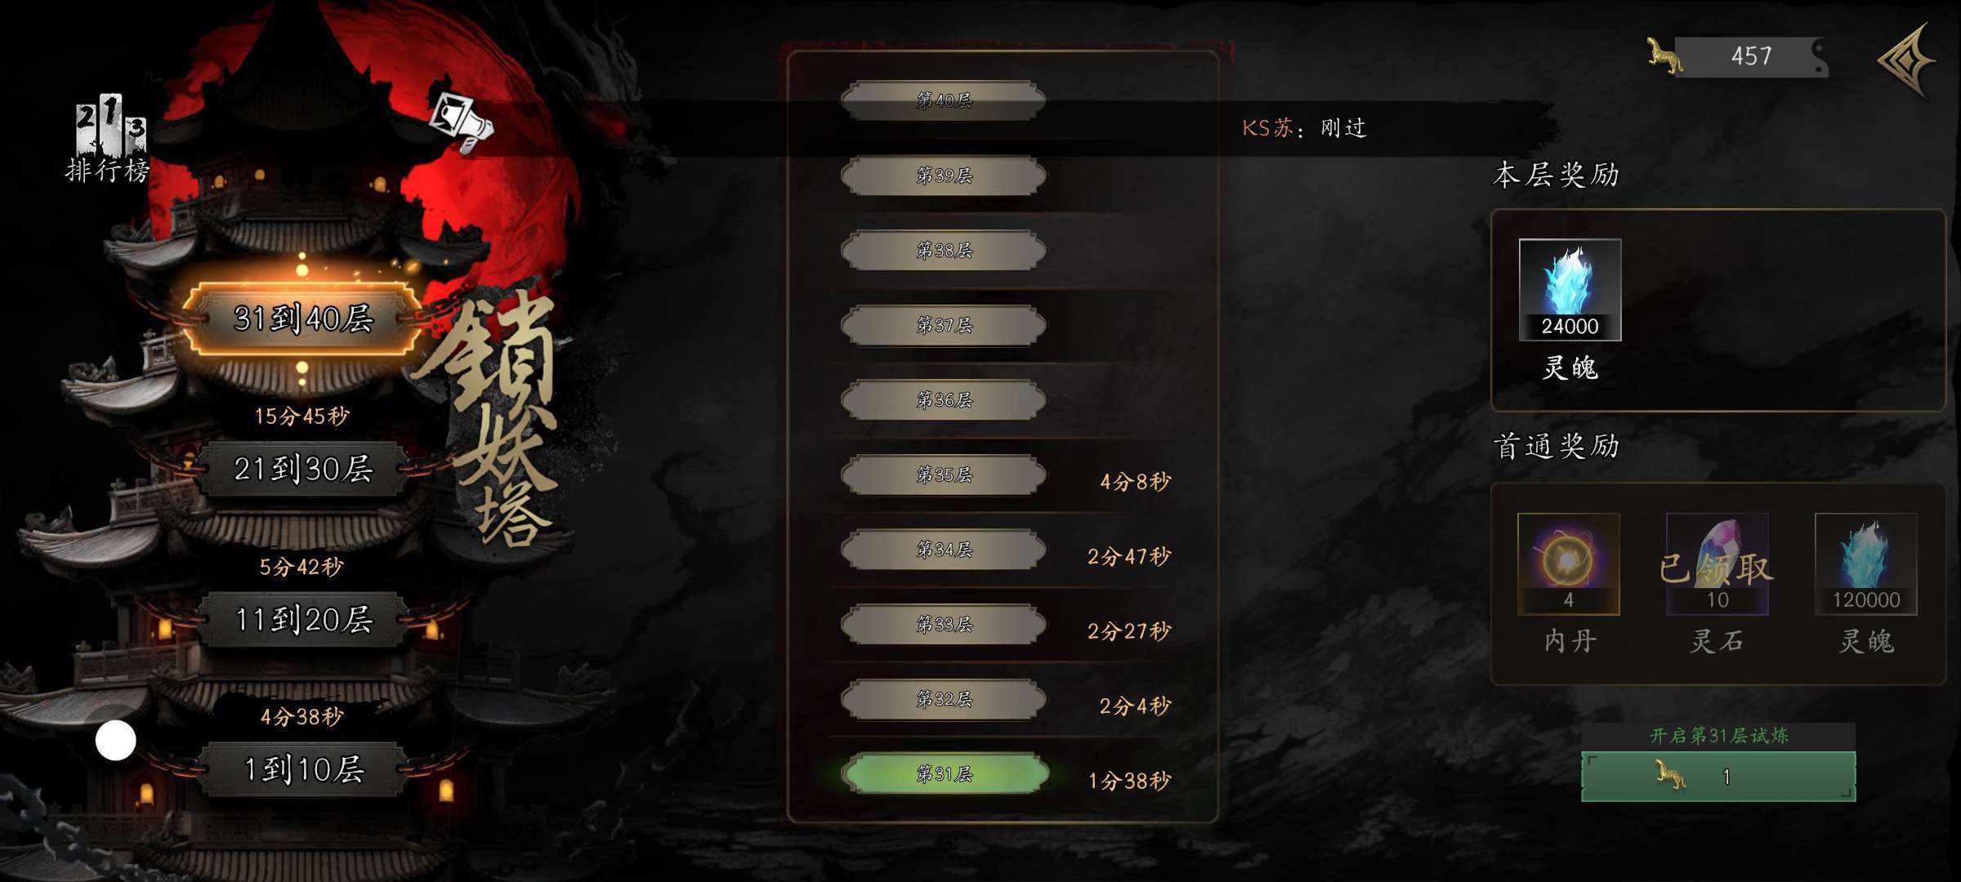Choose floor 第40层 at the top
The image size is (1961, 882).
(x=945, y=100)
